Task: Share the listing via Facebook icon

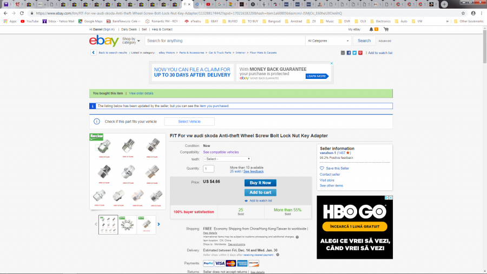Action: point(349,53)
